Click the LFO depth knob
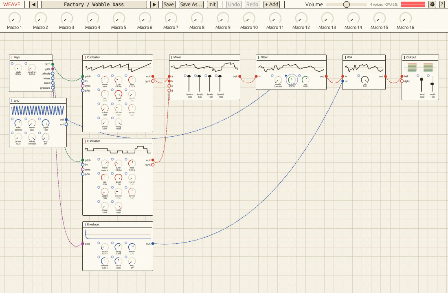Viewport: 448px width, 293px height. tap(46, 123)
